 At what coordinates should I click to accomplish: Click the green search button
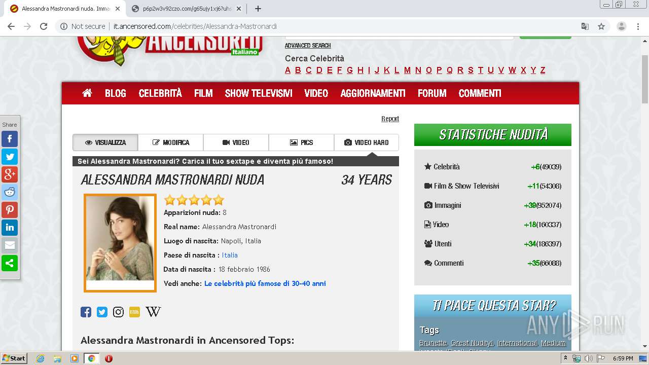click(546, 37)
